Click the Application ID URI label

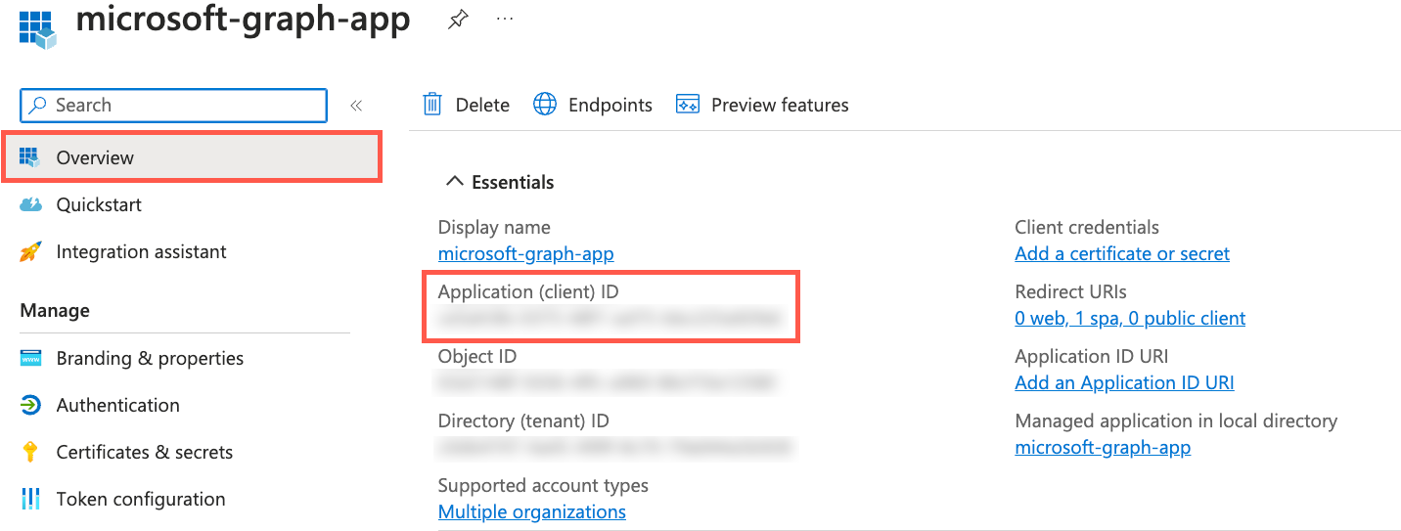pos(1092,356)
